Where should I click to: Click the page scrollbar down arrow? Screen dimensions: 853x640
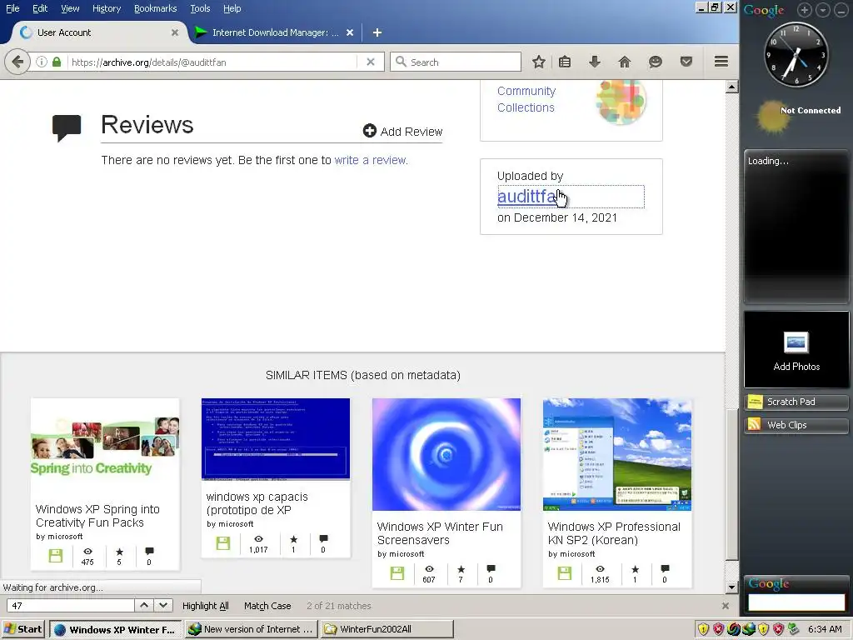click(731, 587)
